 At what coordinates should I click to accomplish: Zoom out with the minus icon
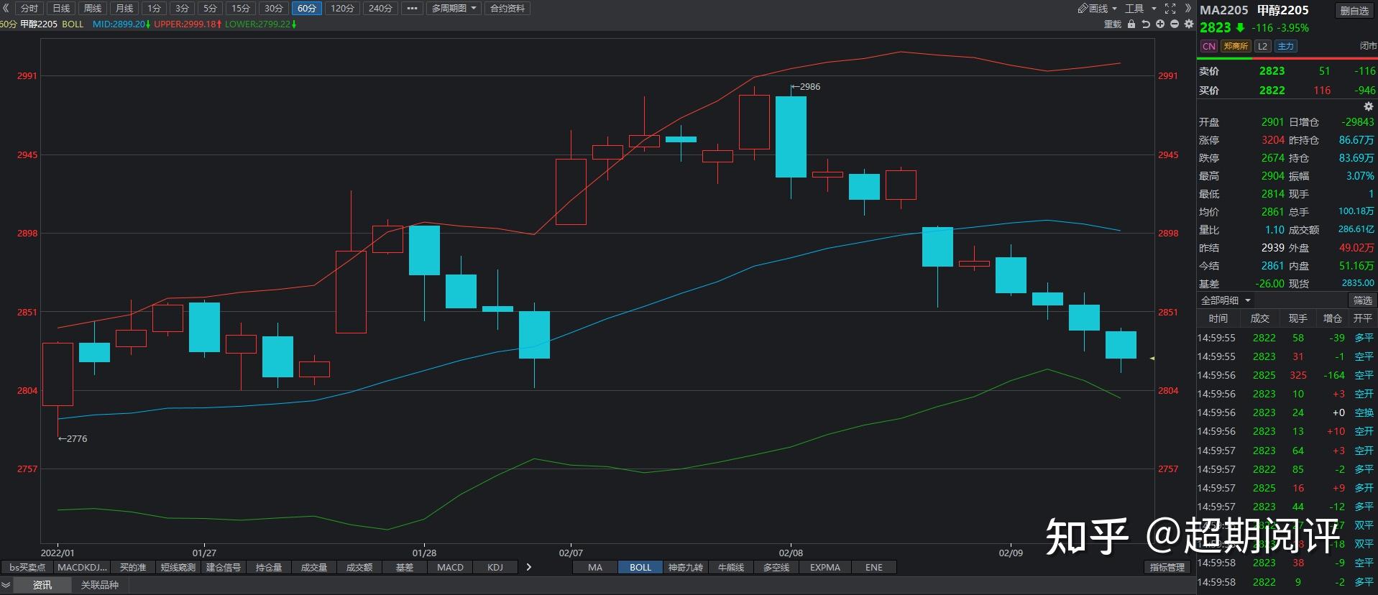[1175, 24]
